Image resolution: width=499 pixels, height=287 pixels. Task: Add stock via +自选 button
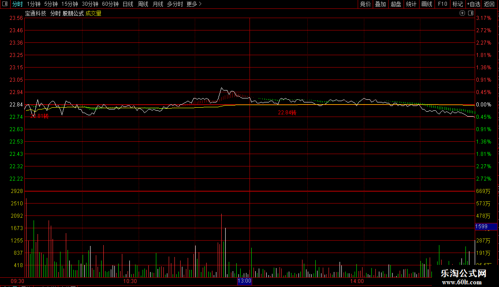coord(473,4)
